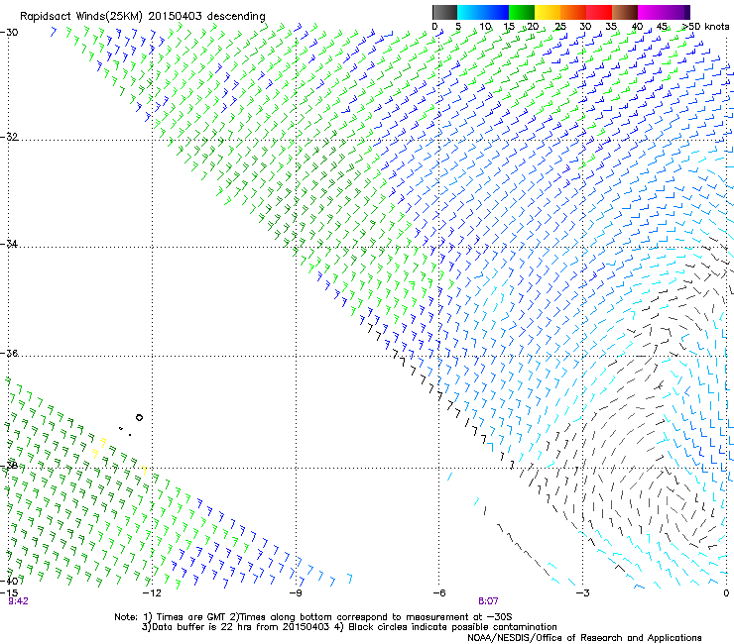
Task: Click the -30 latitude axis label
Action: 9,33
